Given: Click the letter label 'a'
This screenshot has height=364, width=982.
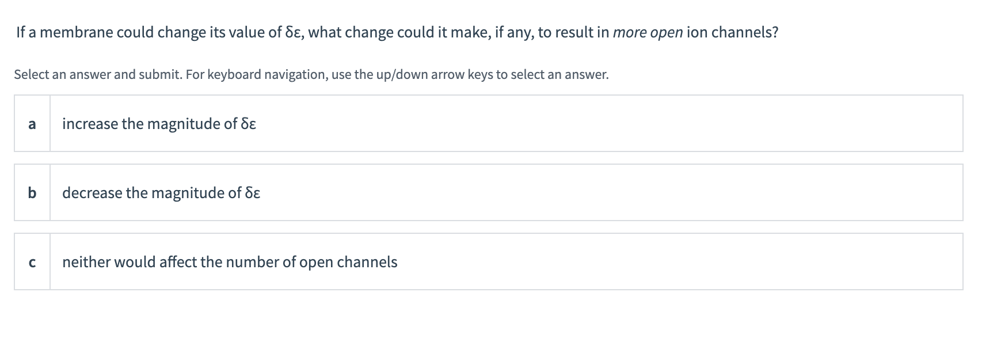Looking at the screenshot, I should click(32, 123).
